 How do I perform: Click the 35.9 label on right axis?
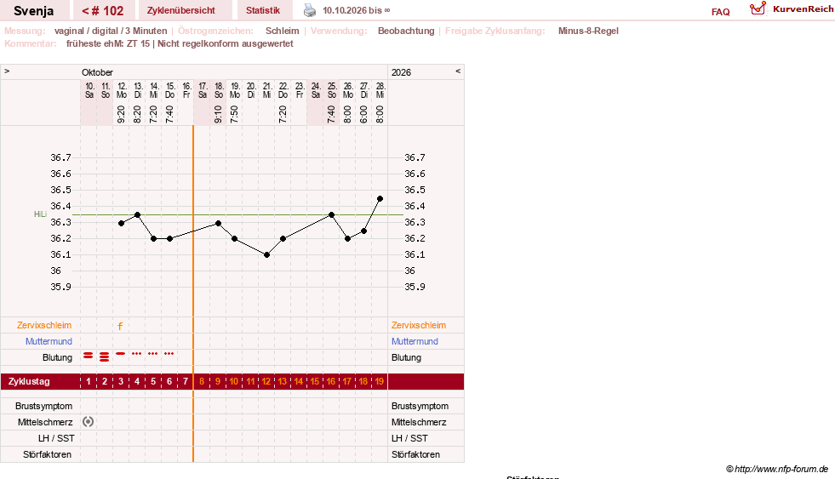tap(415, 287)
